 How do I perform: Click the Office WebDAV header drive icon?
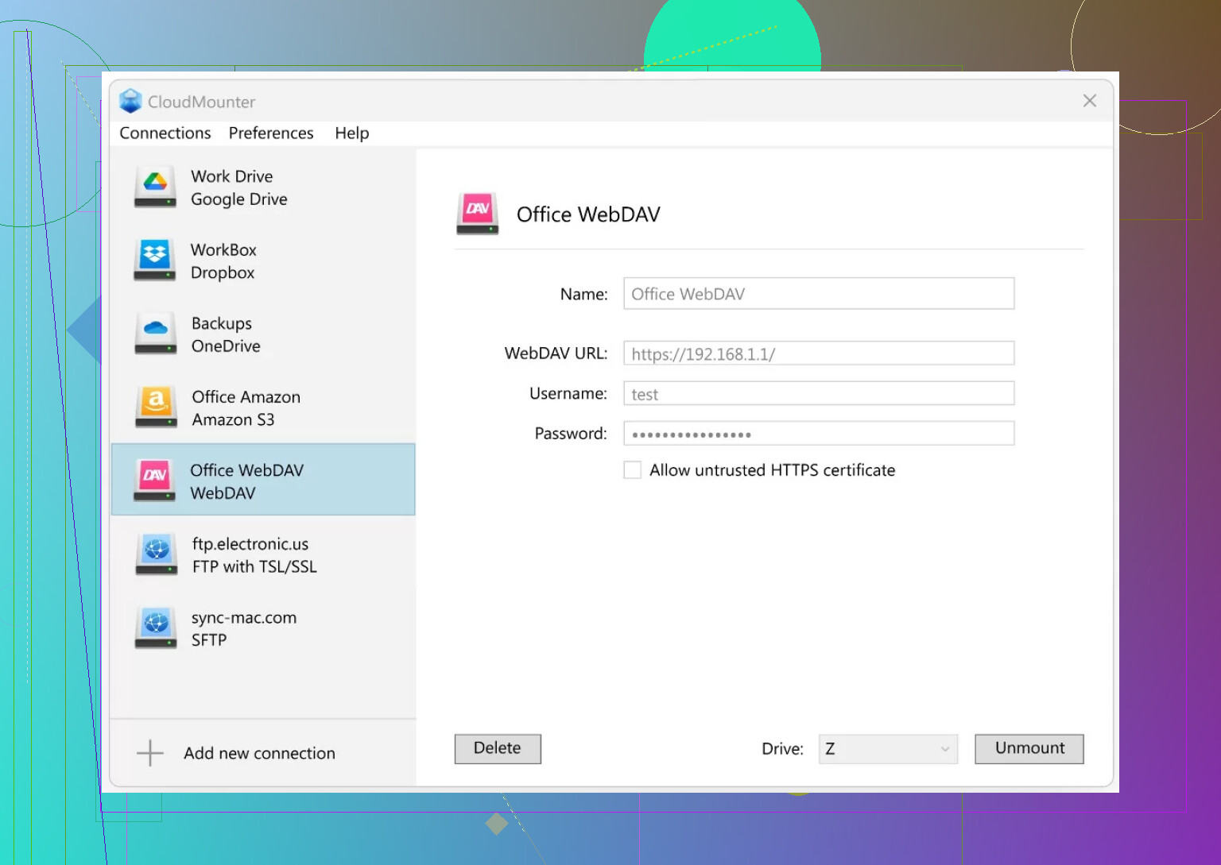(478, 214)
